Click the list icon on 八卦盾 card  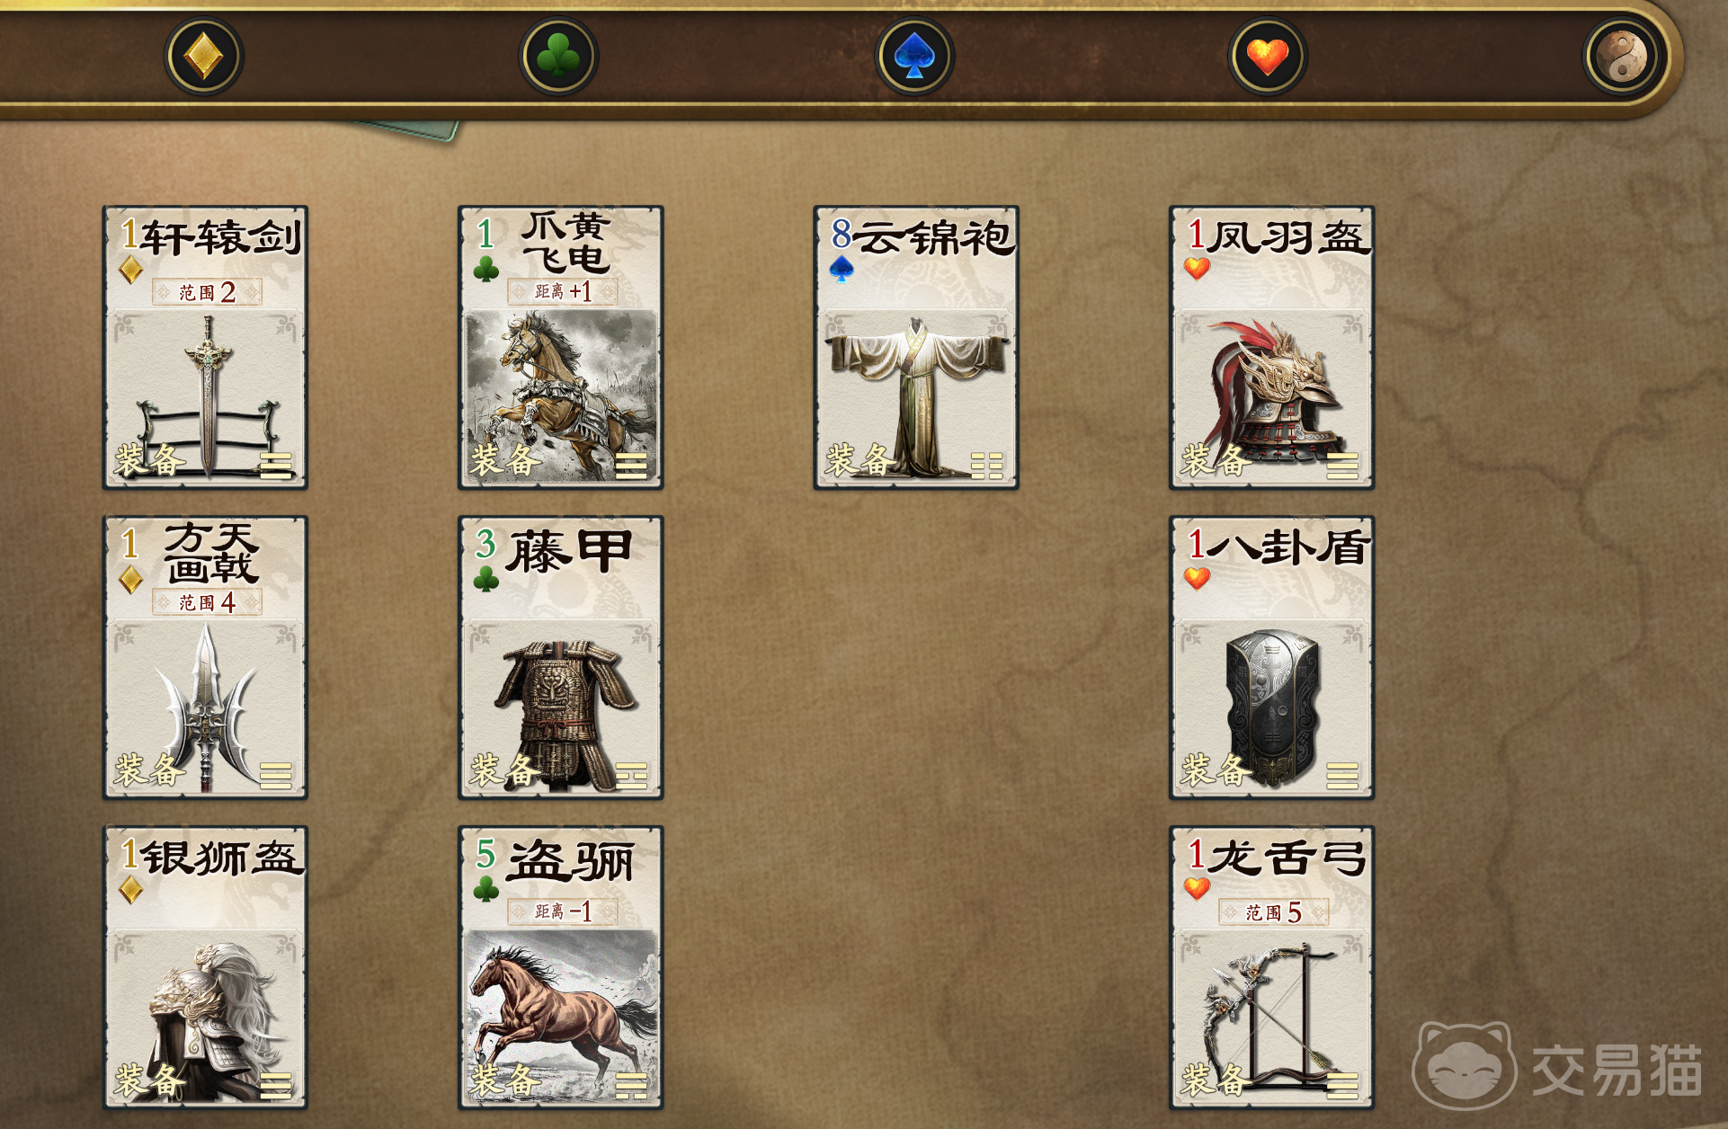pyautogui.click(x=1342, y=776)
